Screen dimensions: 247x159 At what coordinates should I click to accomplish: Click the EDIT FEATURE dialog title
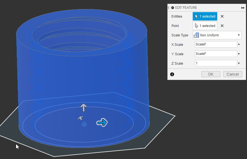click(186, 8)
